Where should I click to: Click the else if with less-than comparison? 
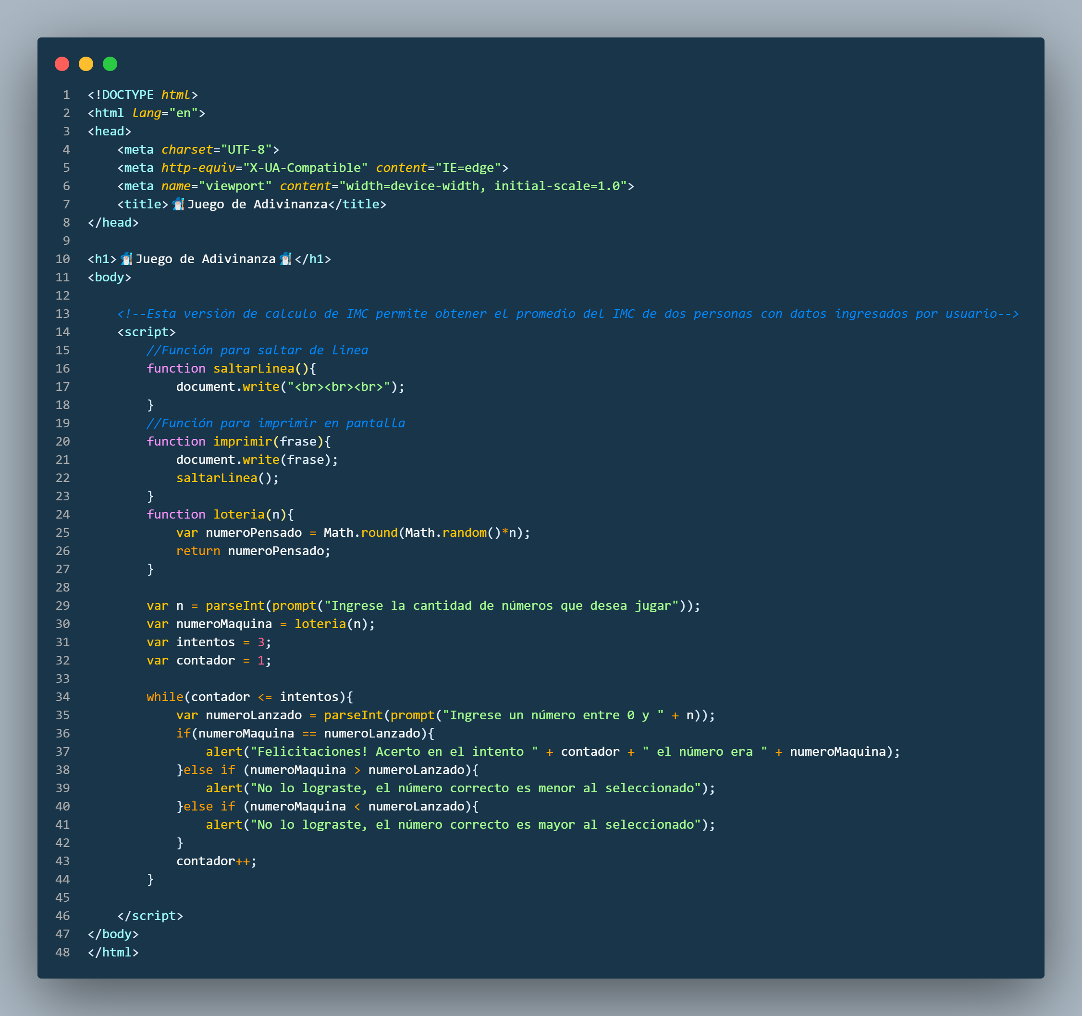[x=328, y=807]
